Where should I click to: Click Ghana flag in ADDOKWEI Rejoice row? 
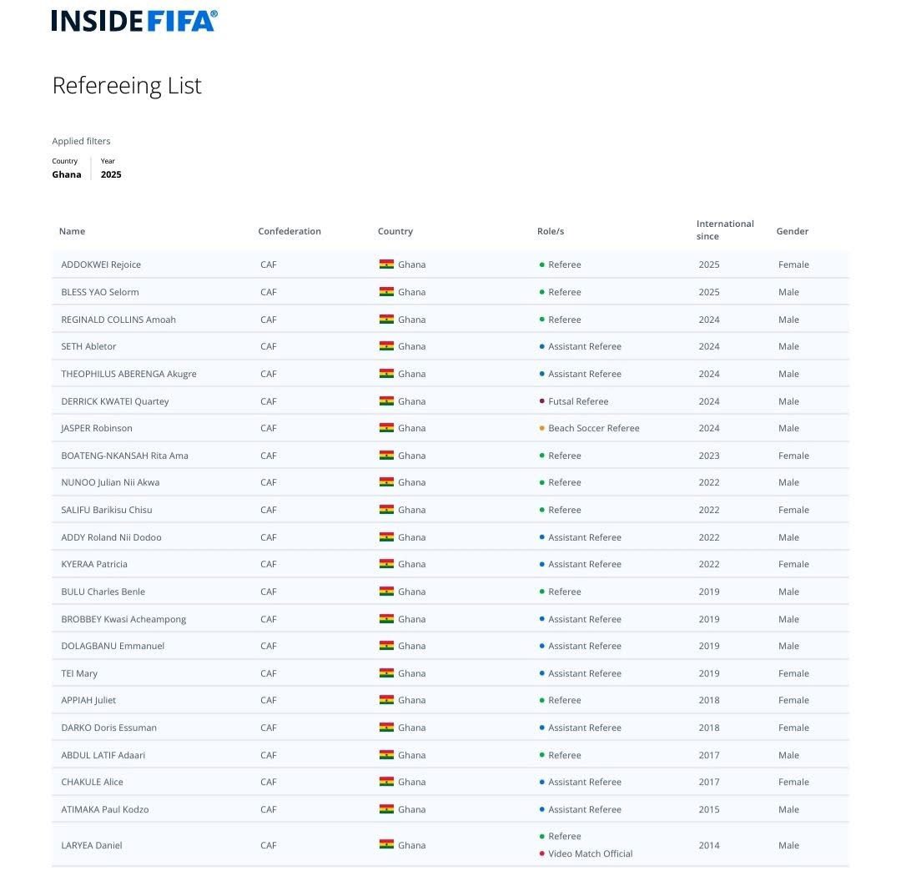coord(386,264)
